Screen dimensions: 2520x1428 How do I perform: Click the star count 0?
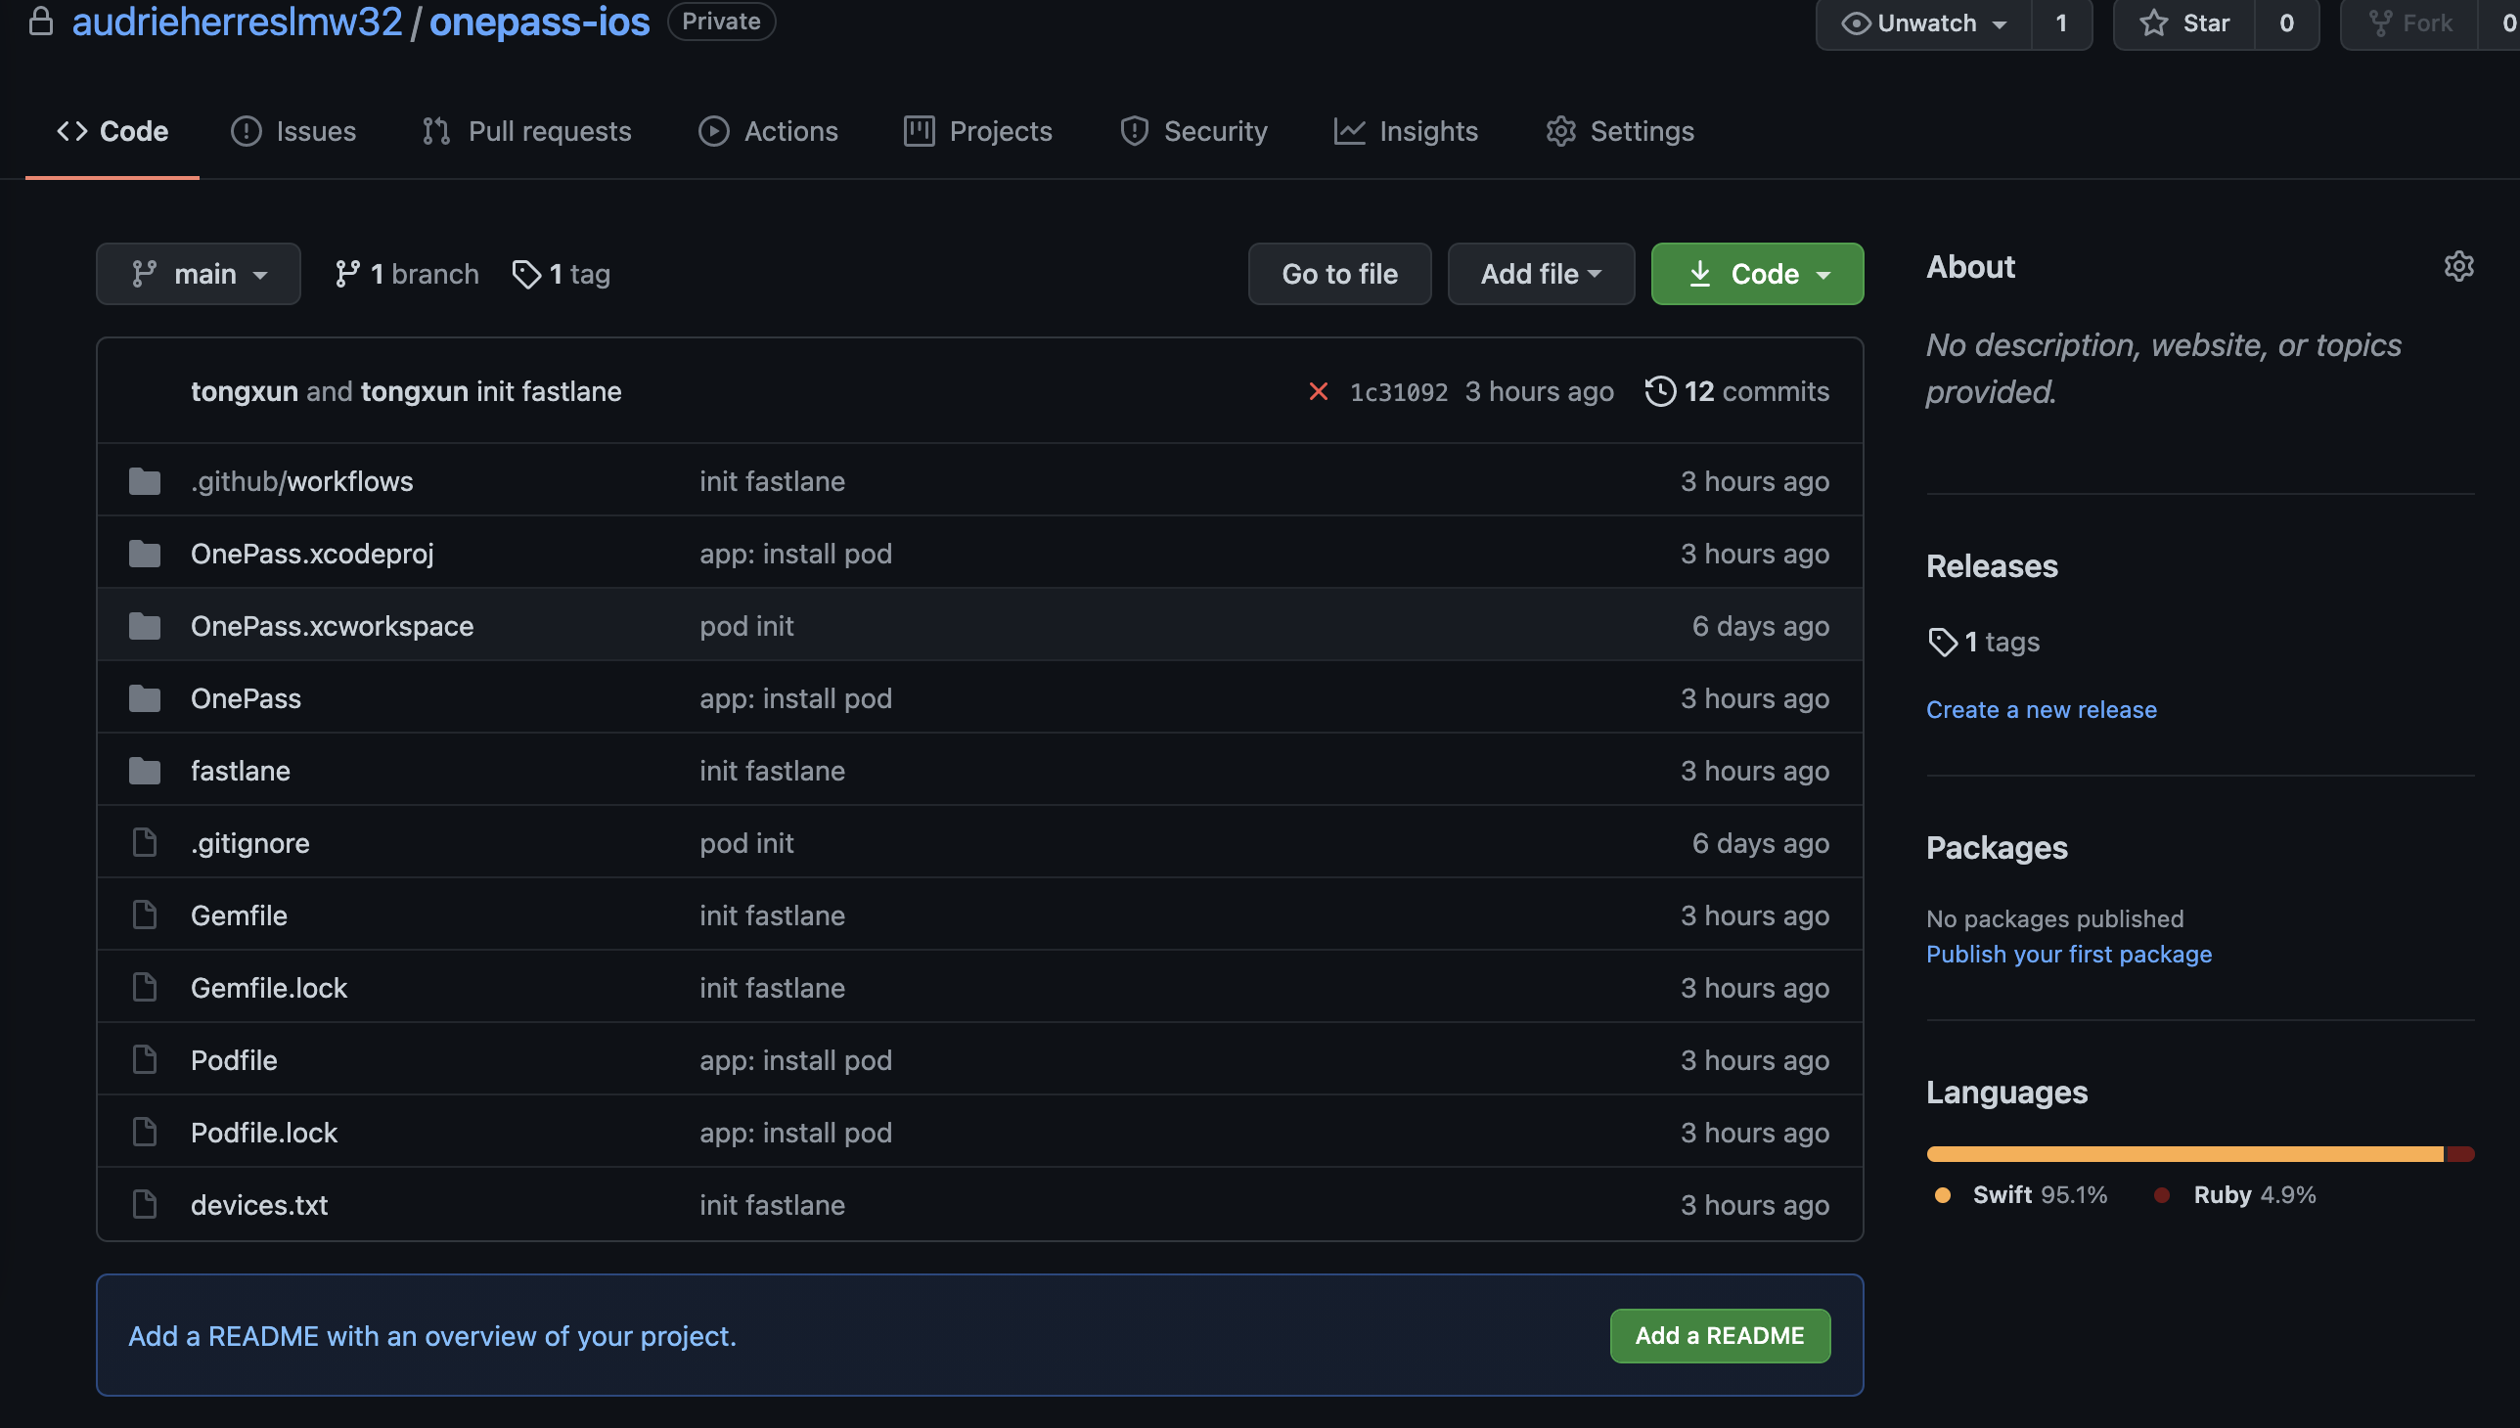2286,22
